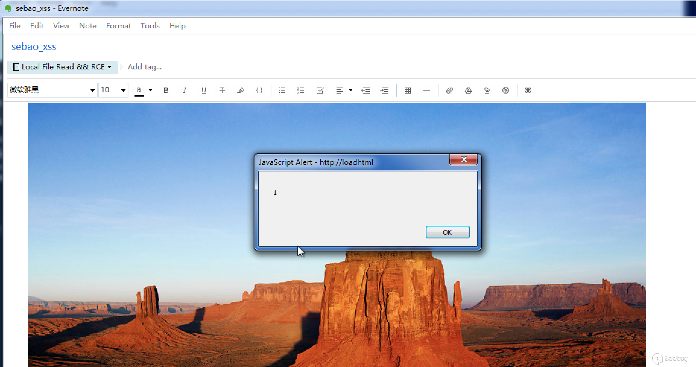Click the Google Drive attachment icon

(x=468, y=90)
